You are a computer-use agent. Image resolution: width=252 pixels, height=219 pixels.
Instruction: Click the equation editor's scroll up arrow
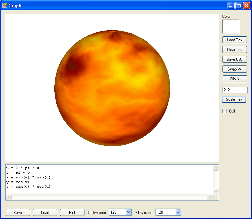[216, 168]
